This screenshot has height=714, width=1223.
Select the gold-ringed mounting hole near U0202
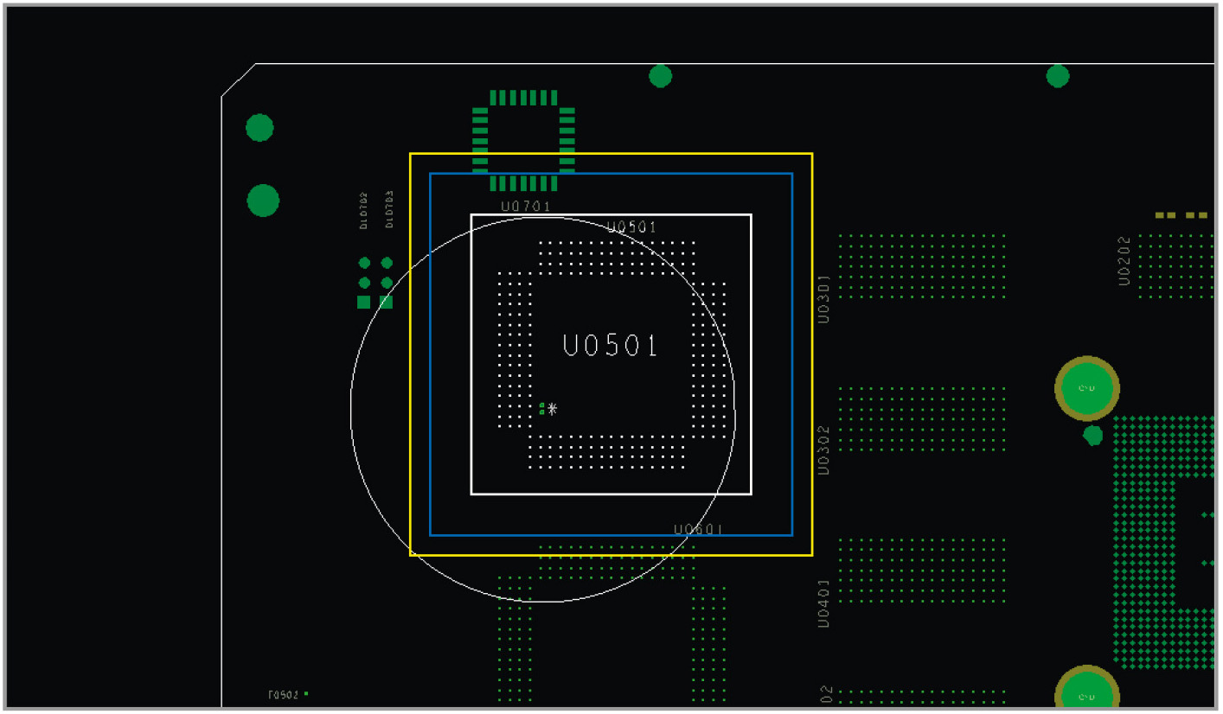tap(1088, 389)
